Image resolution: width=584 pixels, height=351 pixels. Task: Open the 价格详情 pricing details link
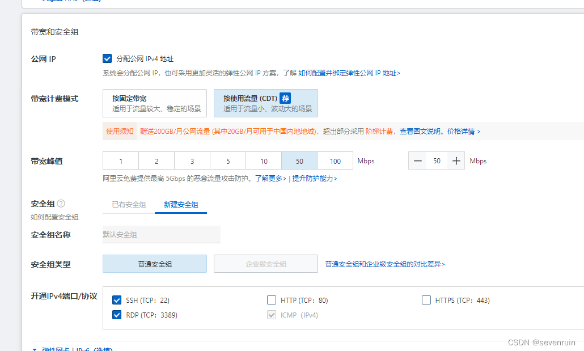[x=463, y=131]
